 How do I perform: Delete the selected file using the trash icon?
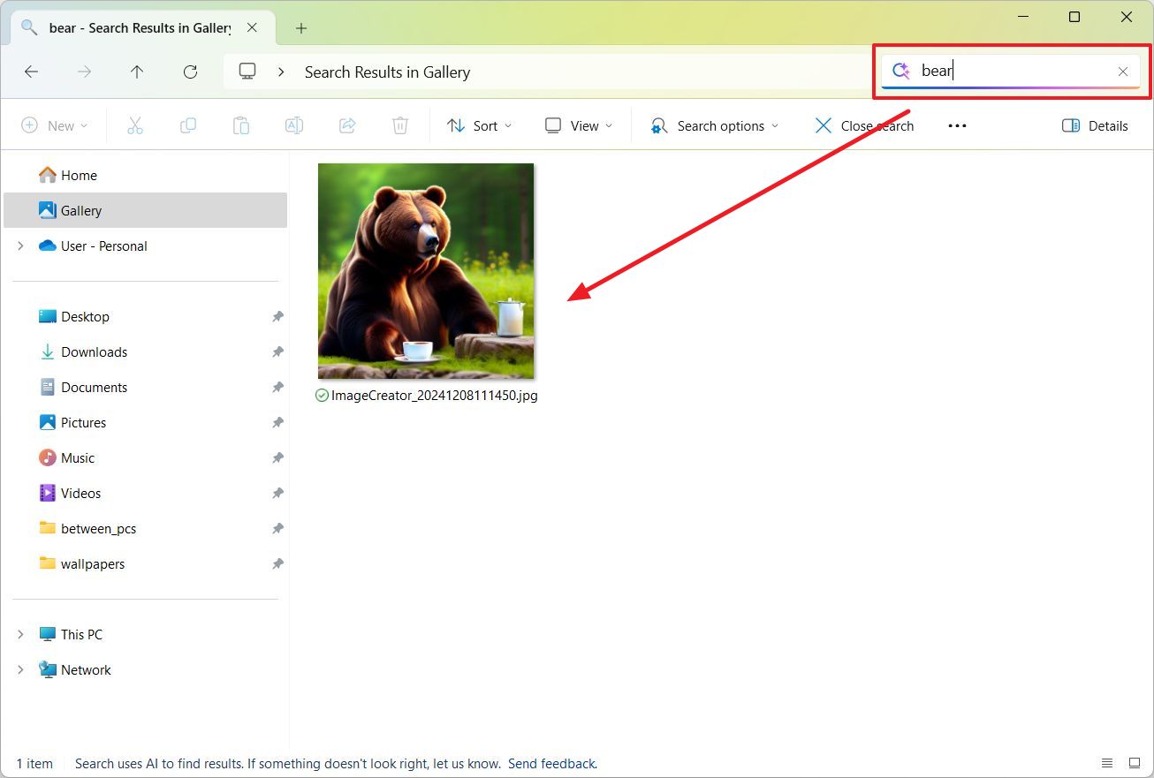(x=399, y=125)
